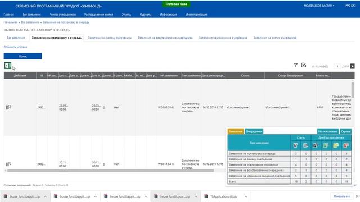Click the Скрыть widget button
The width and height of the screenshot is (360, 202).
click(x=345, y=131)
